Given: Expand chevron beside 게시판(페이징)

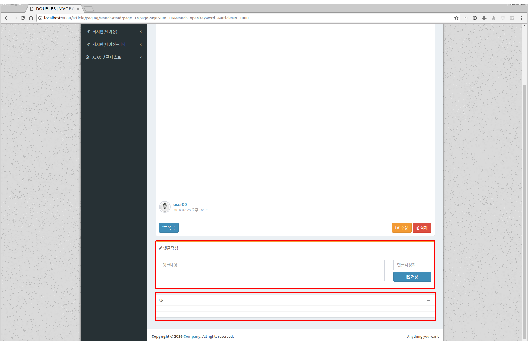Looking at the screenshot, I should click(141, 32).
